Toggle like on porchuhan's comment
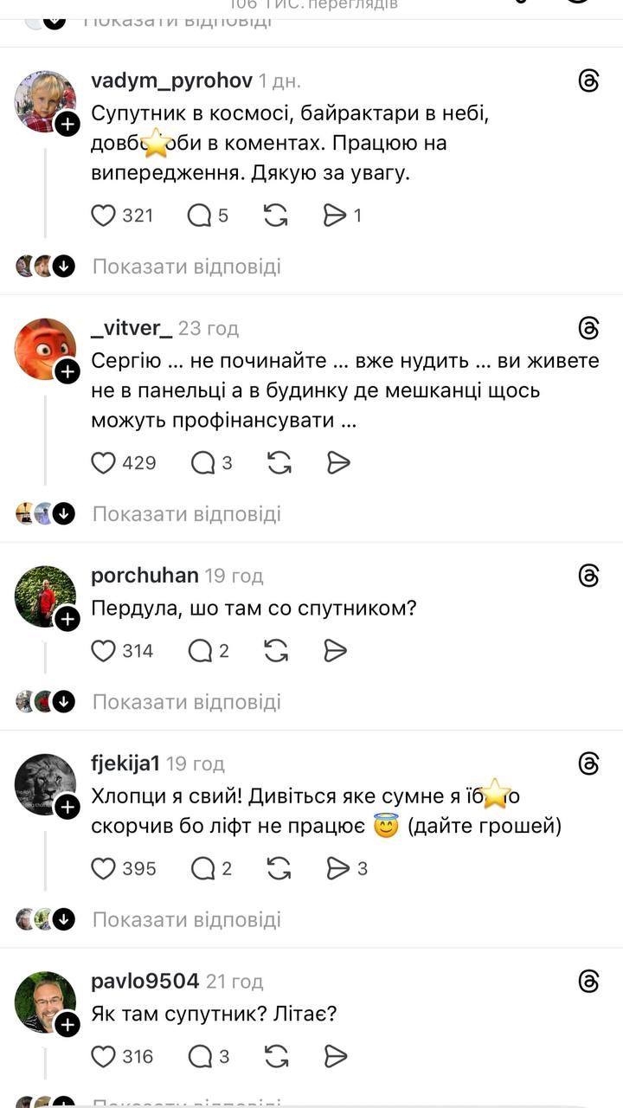This screenshot has width=623, height=1108. [104, 650]
